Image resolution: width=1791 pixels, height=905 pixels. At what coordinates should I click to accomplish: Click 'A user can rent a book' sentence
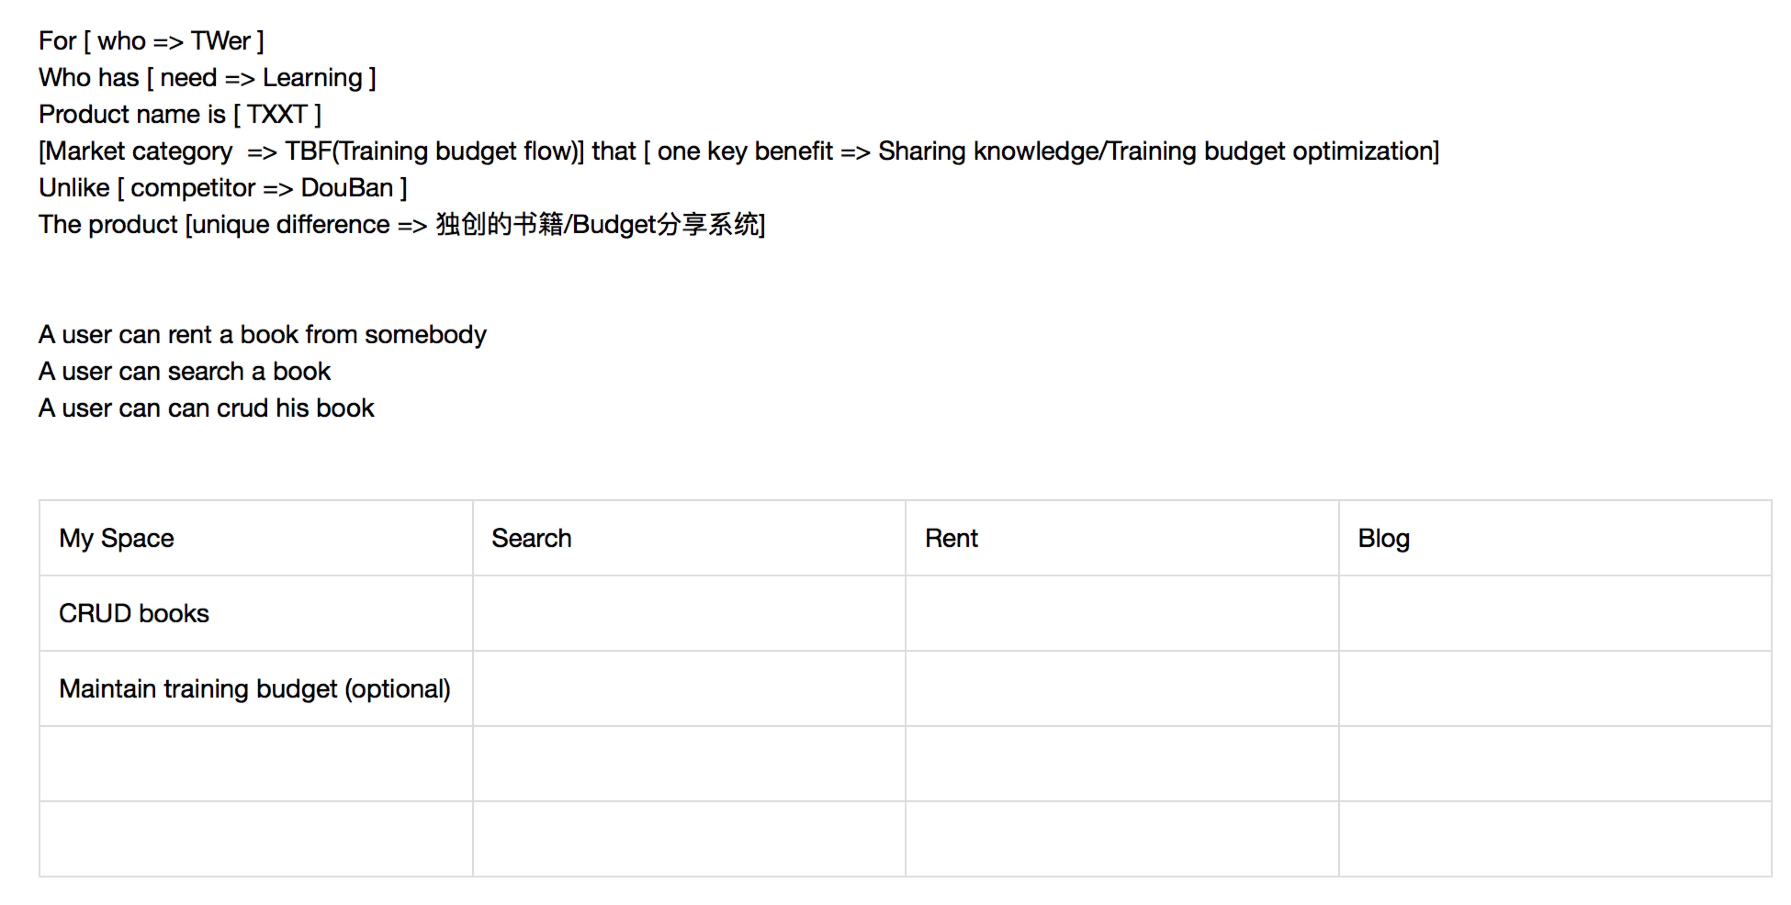point(262,335)
